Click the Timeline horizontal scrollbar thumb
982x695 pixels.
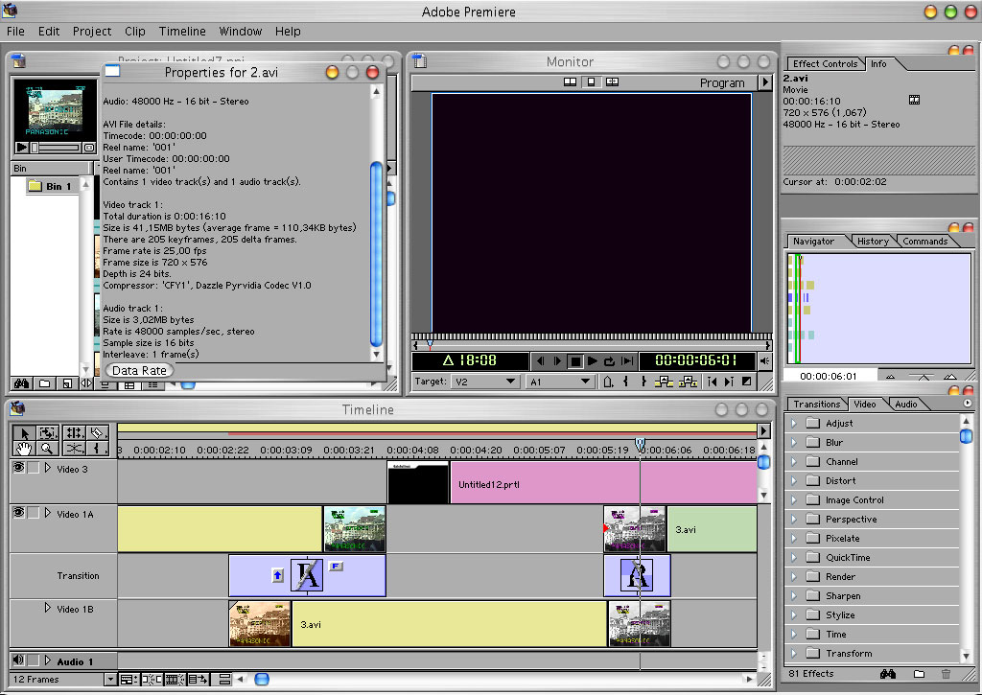coord(262,680)
